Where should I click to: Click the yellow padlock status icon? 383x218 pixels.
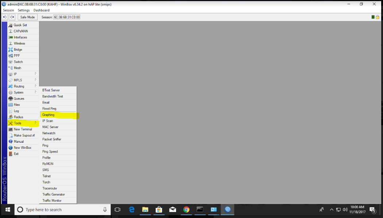pos(378,17)
